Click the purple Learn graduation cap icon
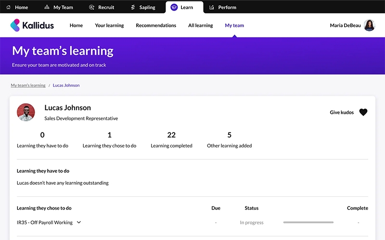This screenshot has height=240, width=385. click(x=174, y=7)
